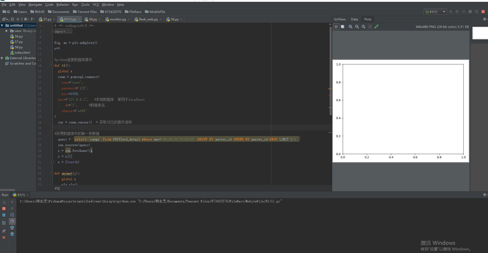488x253 pixels.
Task: Open the project panel gear options menu
Action: (26, 19)
